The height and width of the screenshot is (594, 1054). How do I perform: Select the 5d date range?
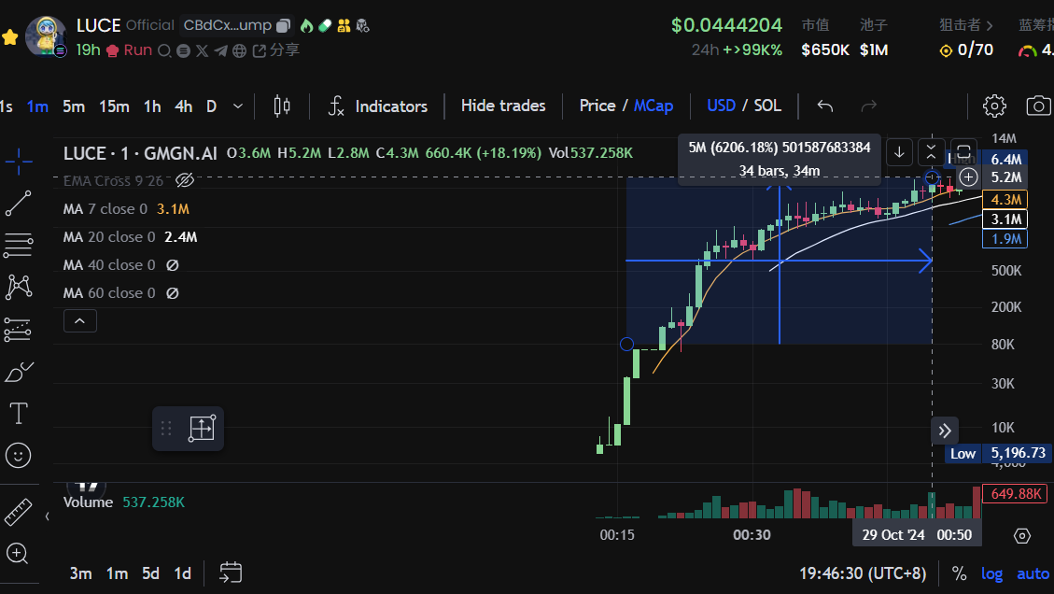[x=150, y=573]
